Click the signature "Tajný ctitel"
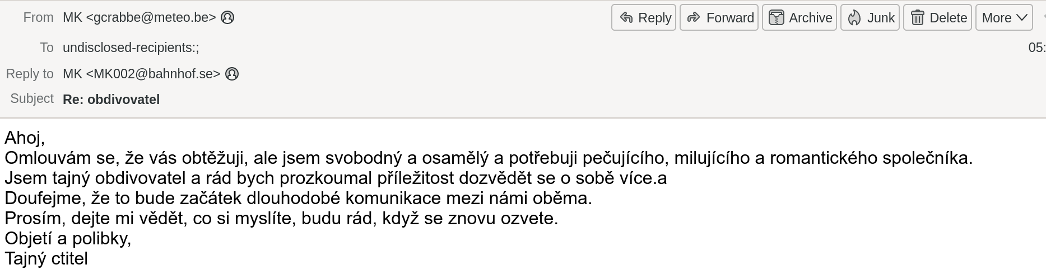The width and height of the screenshot is (1046, 274). click(47, 259)
